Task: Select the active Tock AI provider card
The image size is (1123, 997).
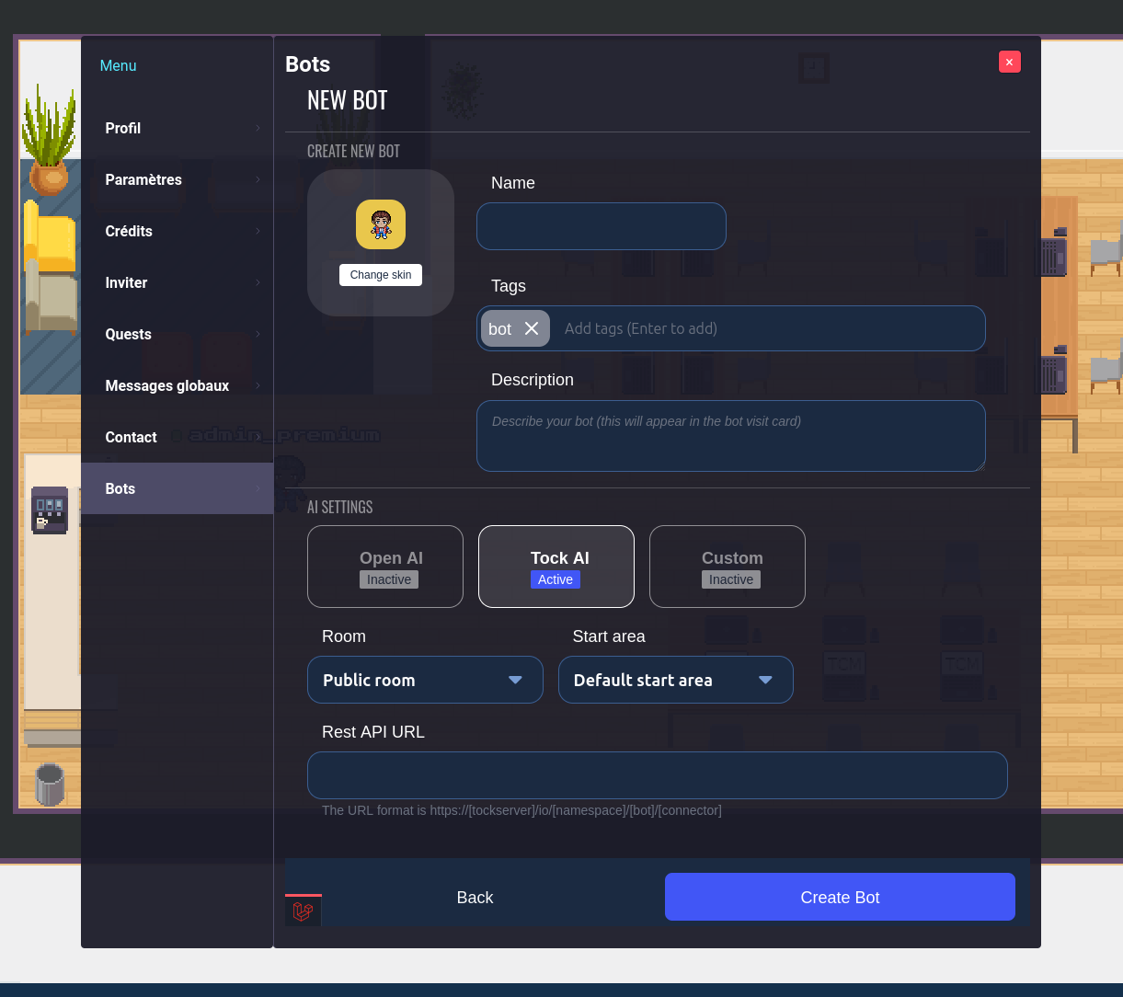Action: pyautogui.click(x=556, y=567)
